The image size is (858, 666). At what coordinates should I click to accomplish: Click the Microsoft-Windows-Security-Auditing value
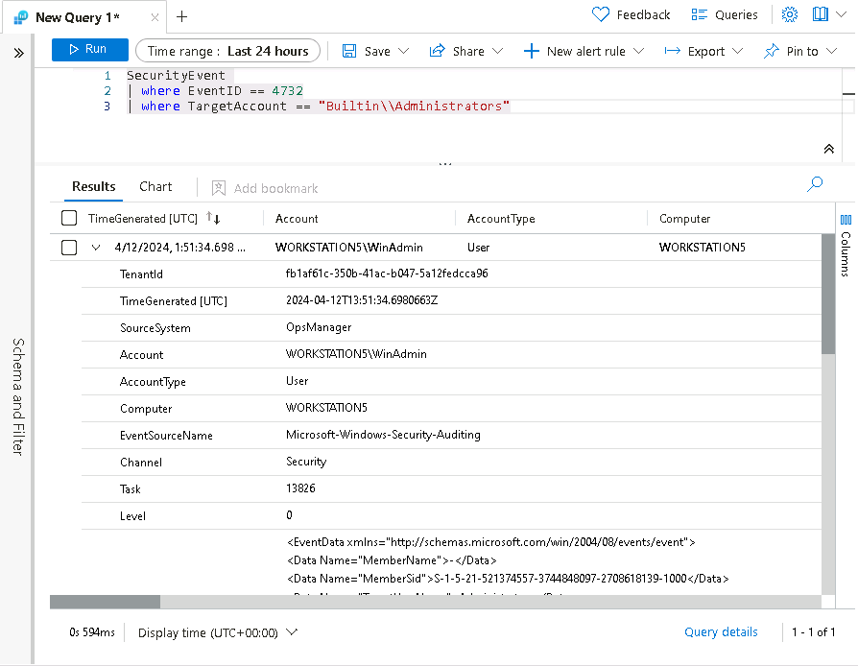click(383, 435)
